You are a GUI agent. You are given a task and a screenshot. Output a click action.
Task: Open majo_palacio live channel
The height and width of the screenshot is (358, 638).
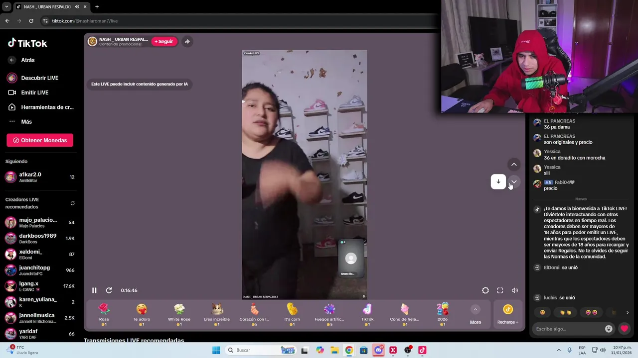(x=40, y=222)
